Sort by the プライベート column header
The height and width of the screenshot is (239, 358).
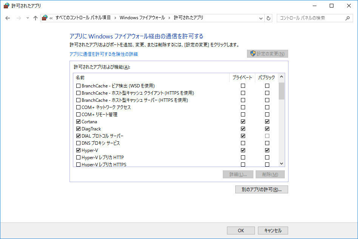pos(242,77)
